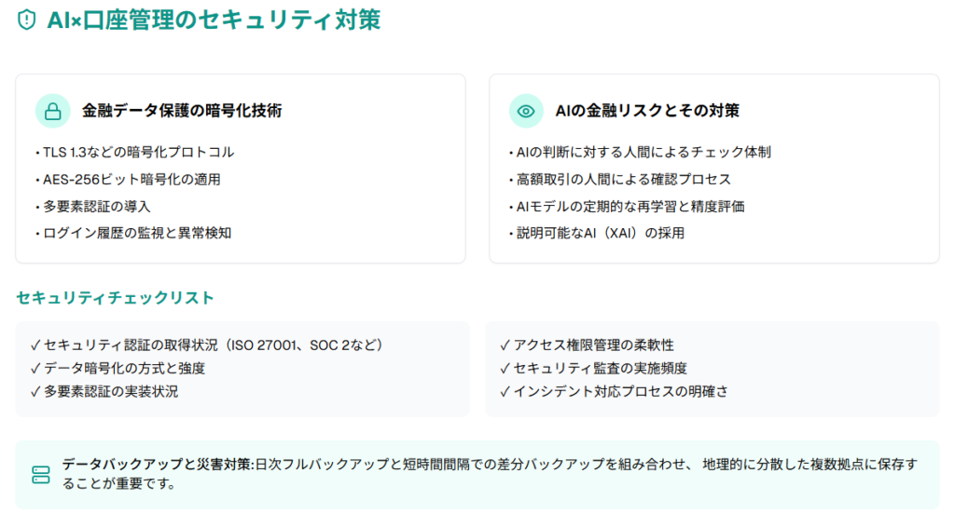
Task: Click the bullet 多要素認証の導入
Action: (x=93, y=206)
